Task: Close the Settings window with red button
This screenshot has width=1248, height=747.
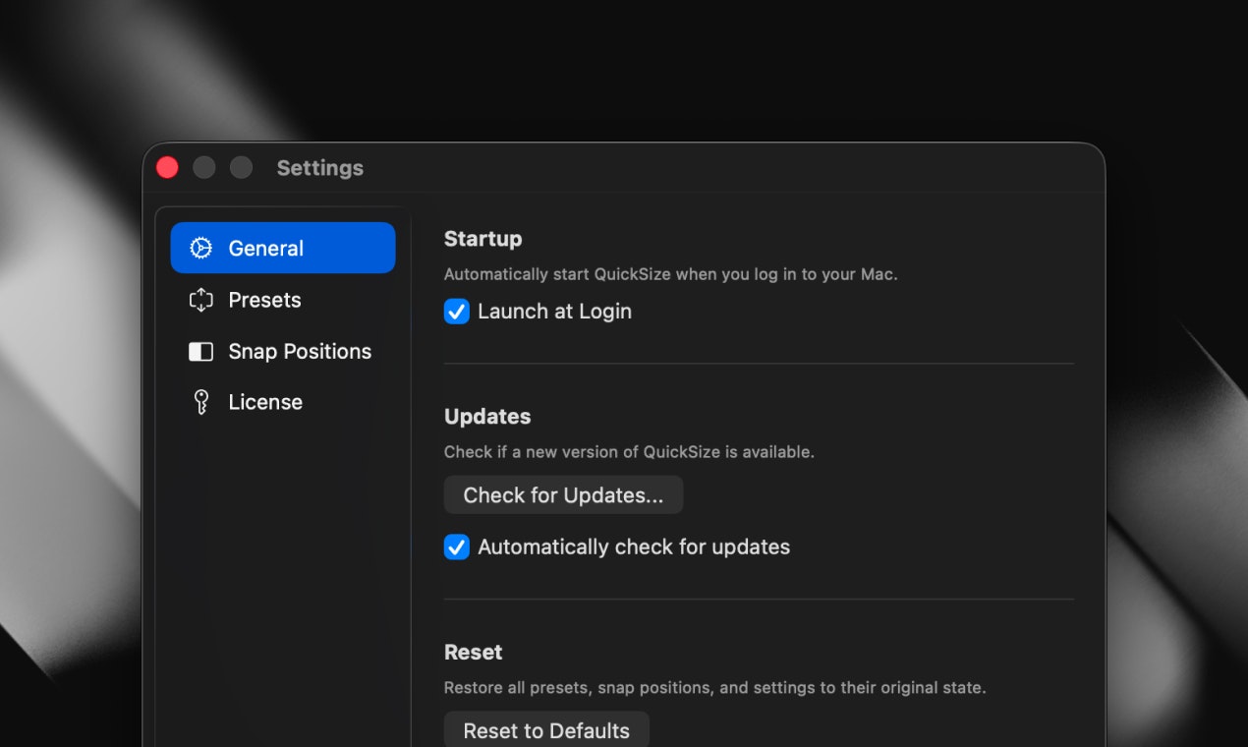Action: (x=167, y=168)
